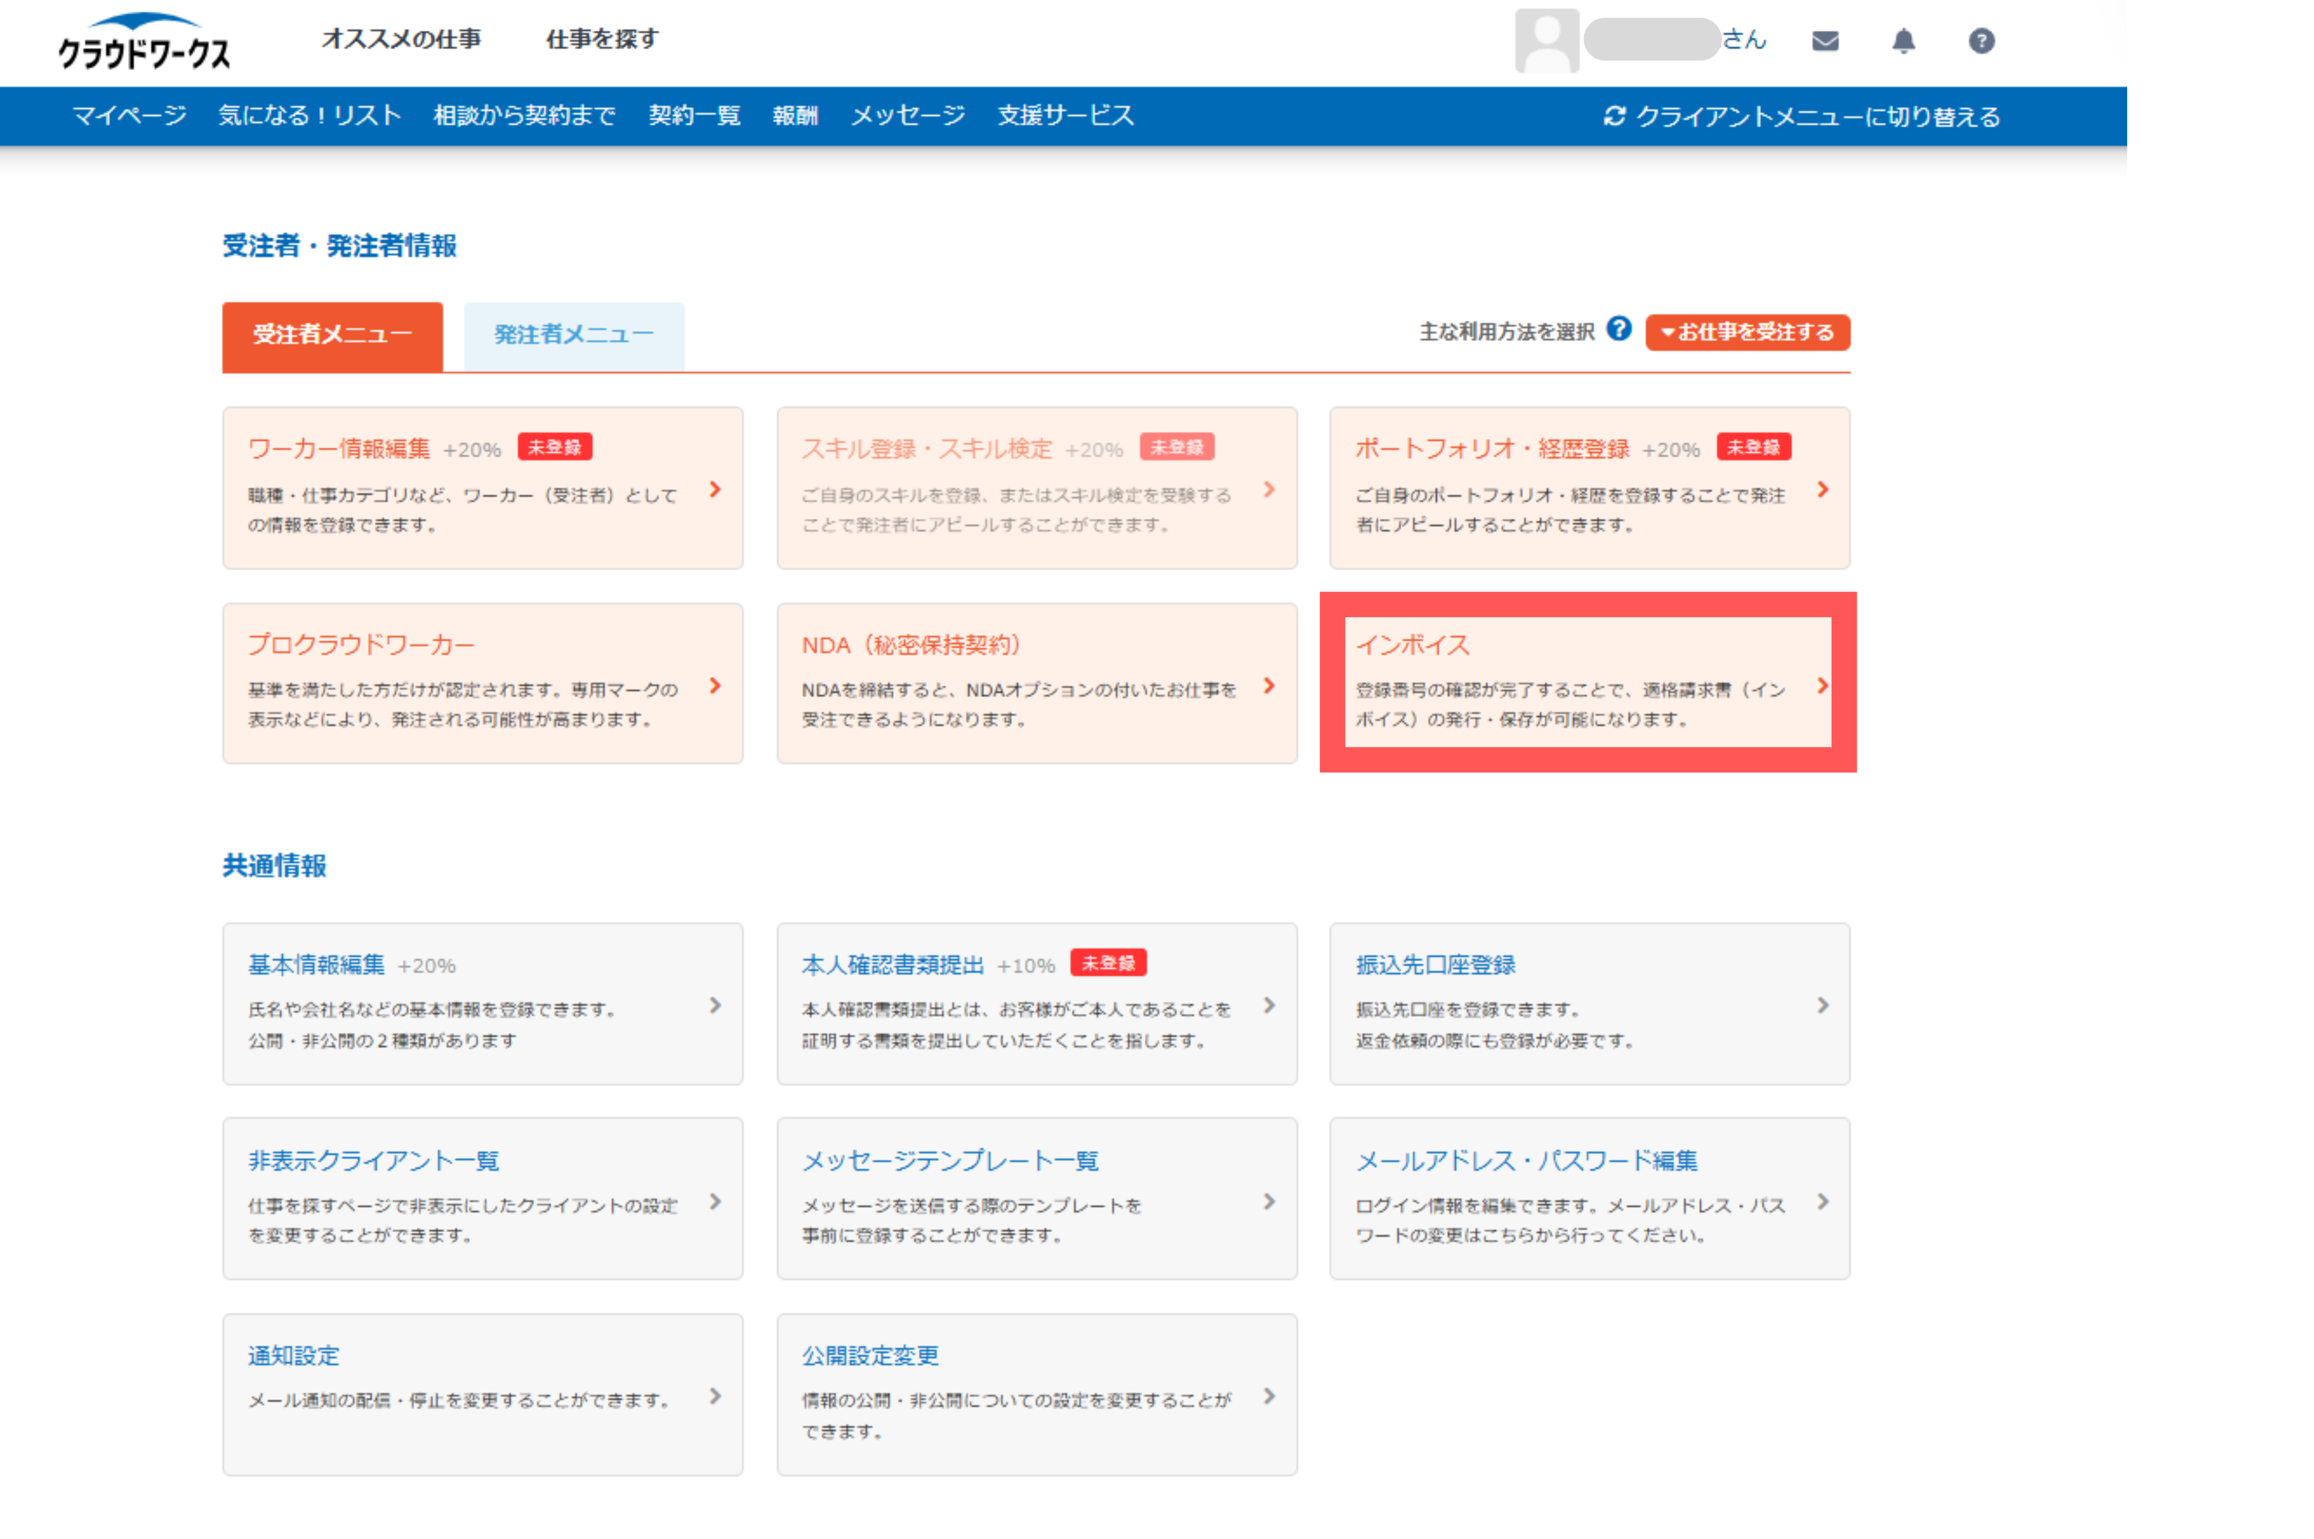Open the プロクラウドワーカー title link
This screenshot has width=2314, height=1539.
[x=361, y=645]
